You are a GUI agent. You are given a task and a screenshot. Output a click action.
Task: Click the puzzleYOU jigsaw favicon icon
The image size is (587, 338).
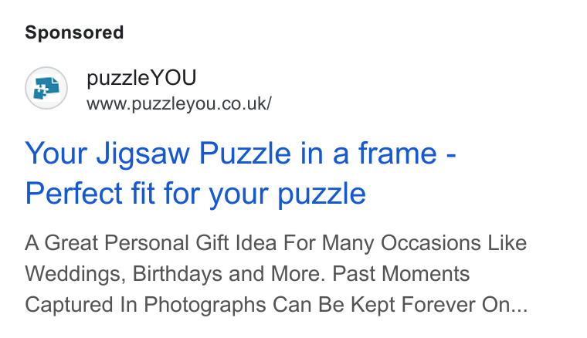[46, 88]
